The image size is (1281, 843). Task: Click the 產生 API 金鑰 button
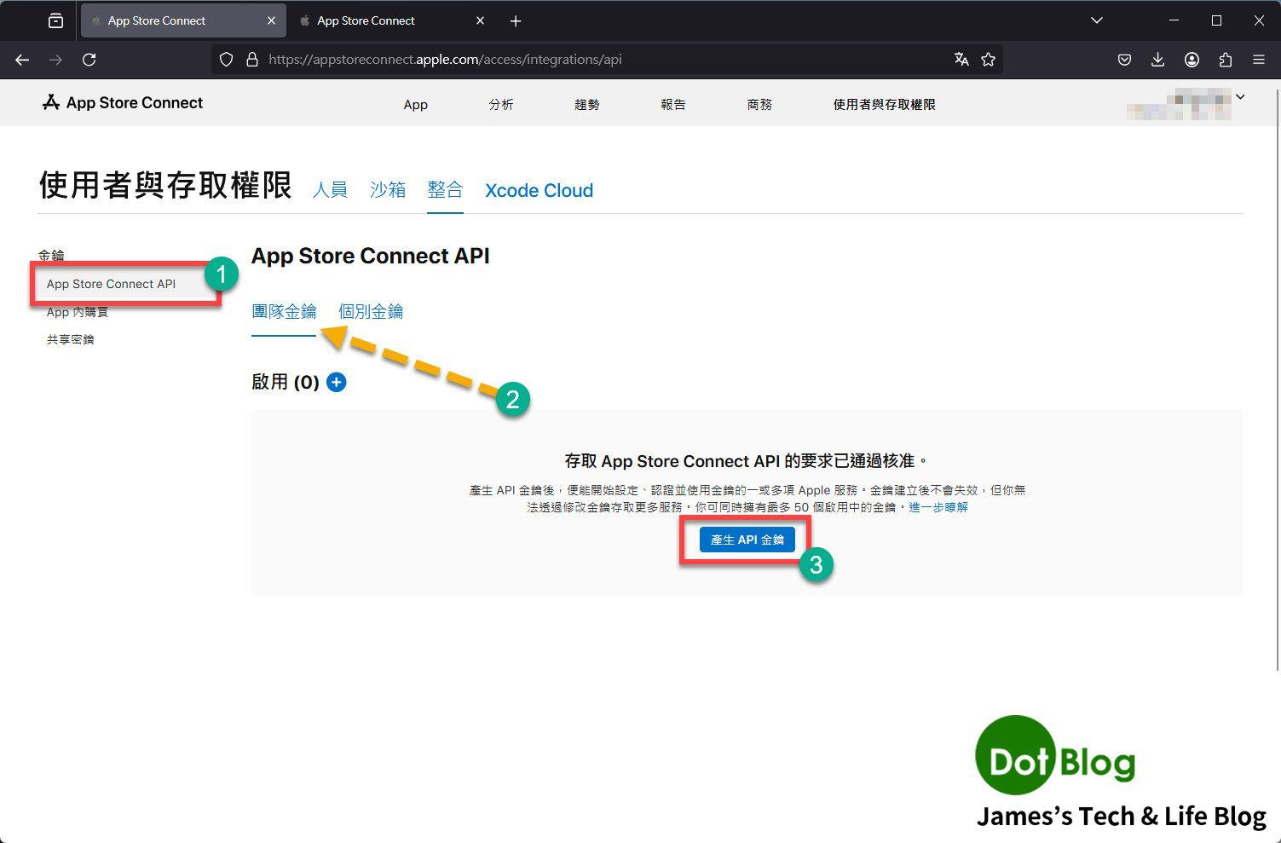coord(747,540)
